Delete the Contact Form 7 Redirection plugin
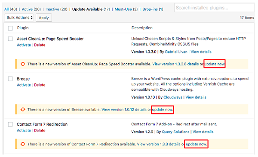 (x=40, y=130)
